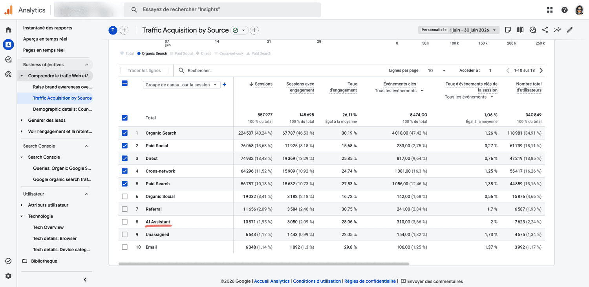Add dimension with blue plus icon
This screenshot has width=589, height=287.
coord(225,84)
